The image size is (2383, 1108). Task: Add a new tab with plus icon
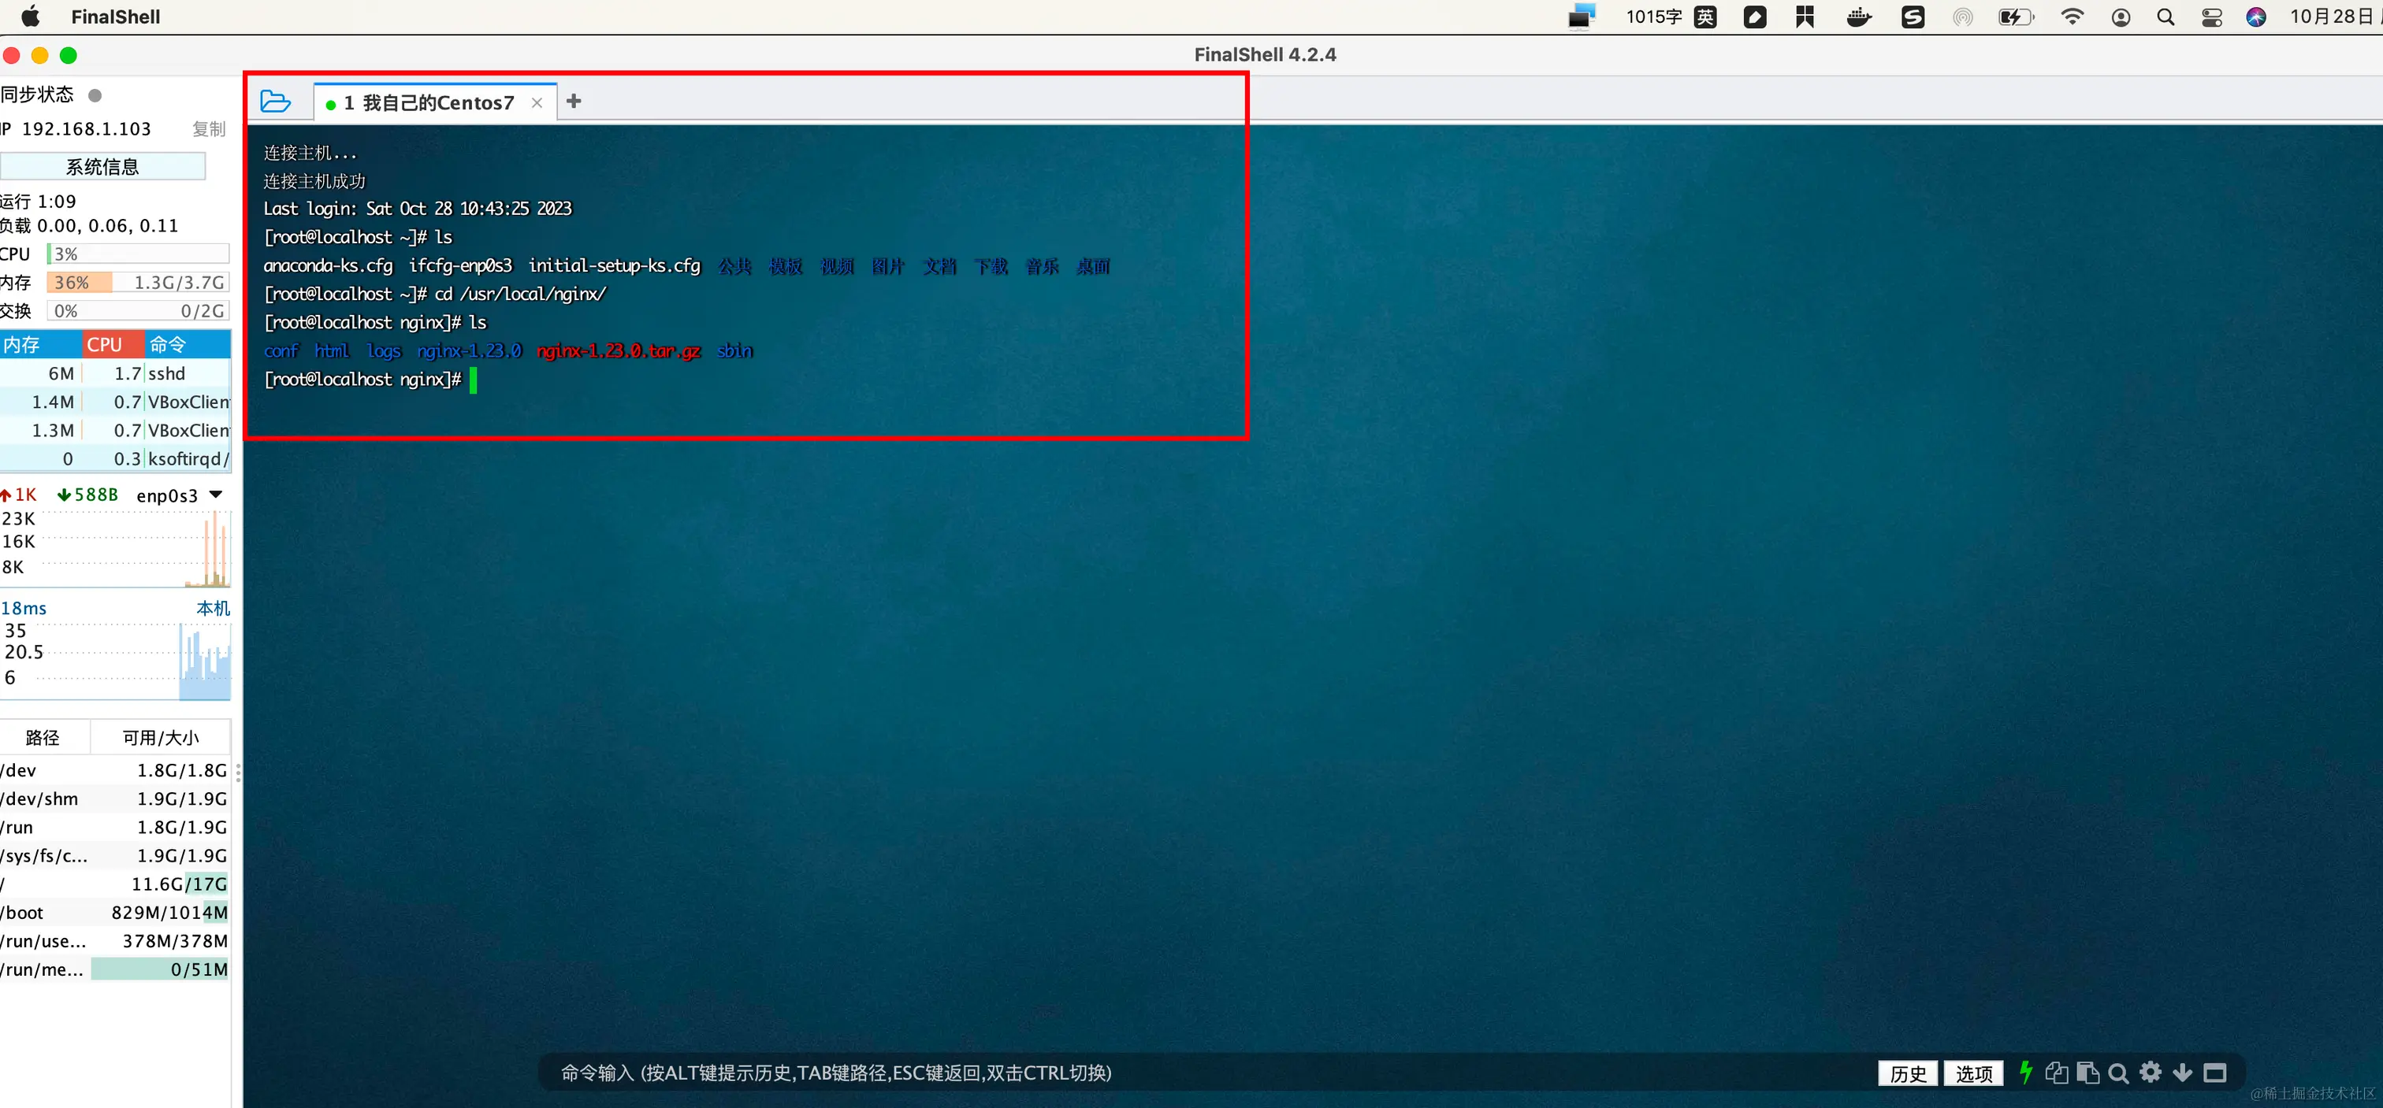coord(574,102)
